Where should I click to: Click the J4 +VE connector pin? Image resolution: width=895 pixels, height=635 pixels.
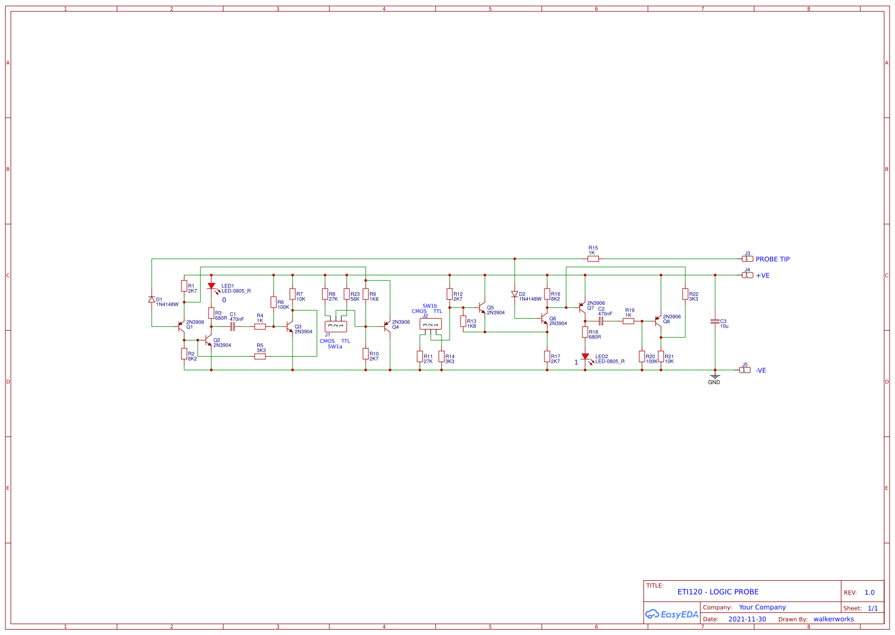tap(747, 275)
